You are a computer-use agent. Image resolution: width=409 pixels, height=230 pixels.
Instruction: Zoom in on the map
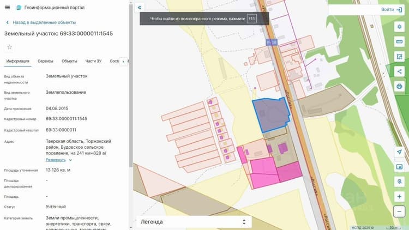pos(399,197)
